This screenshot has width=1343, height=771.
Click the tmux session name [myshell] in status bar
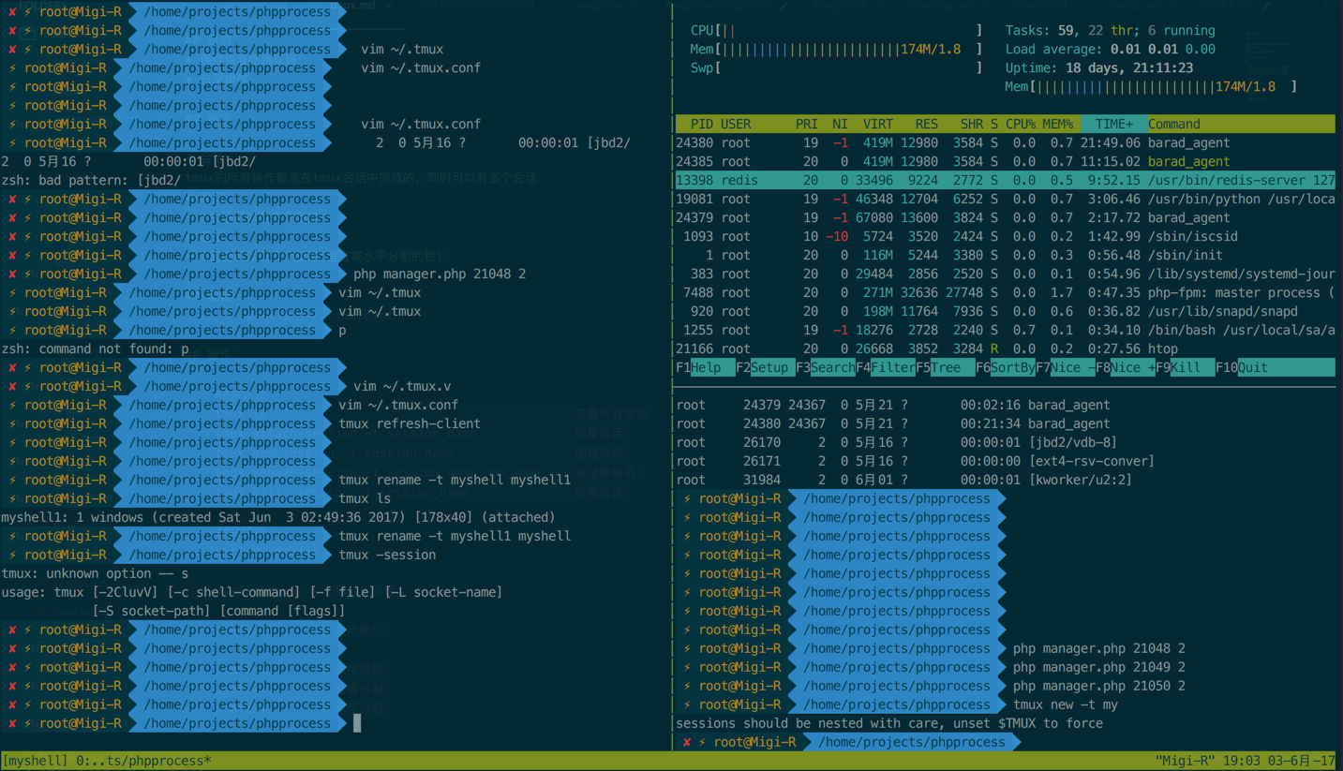click(37, 761)
